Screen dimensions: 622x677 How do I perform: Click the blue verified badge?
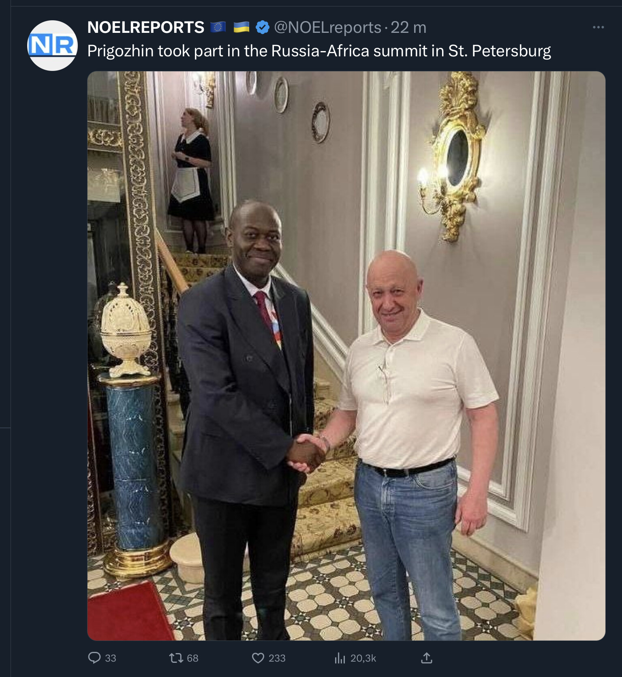point(263,28)
